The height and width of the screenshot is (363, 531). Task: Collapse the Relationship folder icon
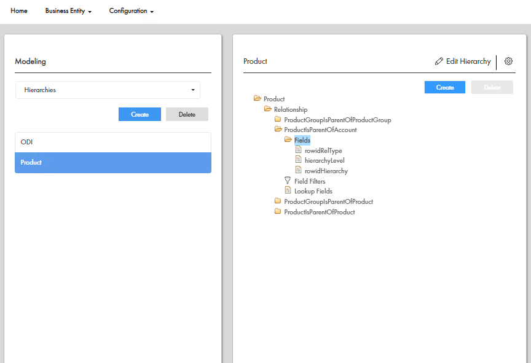coord(268,109)
